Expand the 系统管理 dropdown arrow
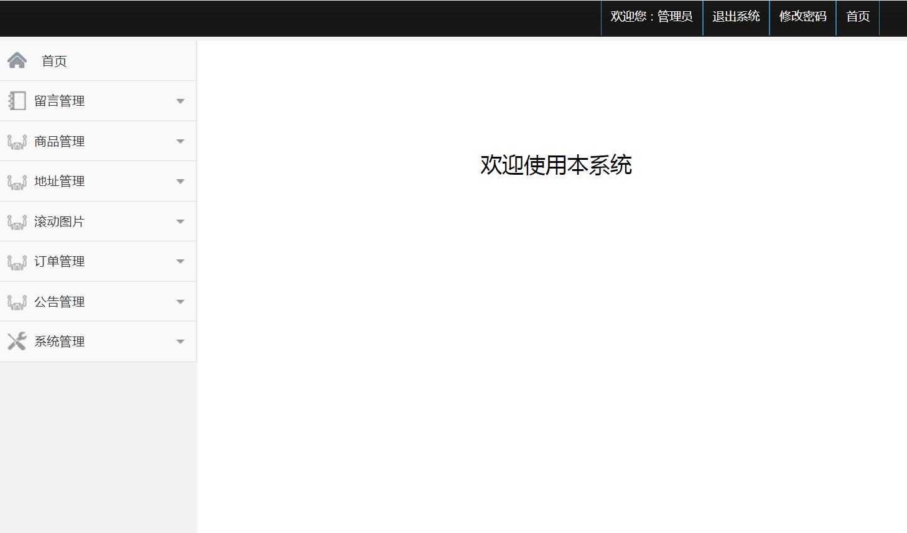This screenshot has width=907, height=533. (x=180, y=341)
